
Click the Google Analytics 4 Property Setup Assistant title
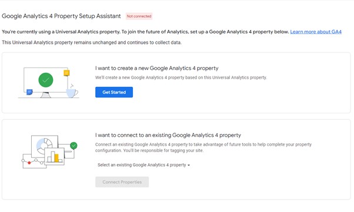[61, 16]
